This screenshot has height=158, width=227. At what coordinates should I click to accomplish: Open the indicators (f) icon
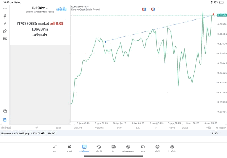[5, 24]
